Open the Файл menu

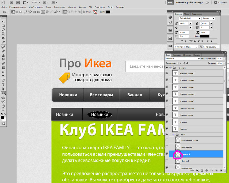click(4, 7)
